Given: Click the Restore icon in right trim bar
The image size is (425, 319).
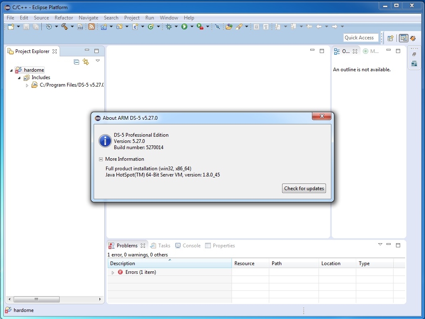Looking at the screenshot, I should (414, 54).
